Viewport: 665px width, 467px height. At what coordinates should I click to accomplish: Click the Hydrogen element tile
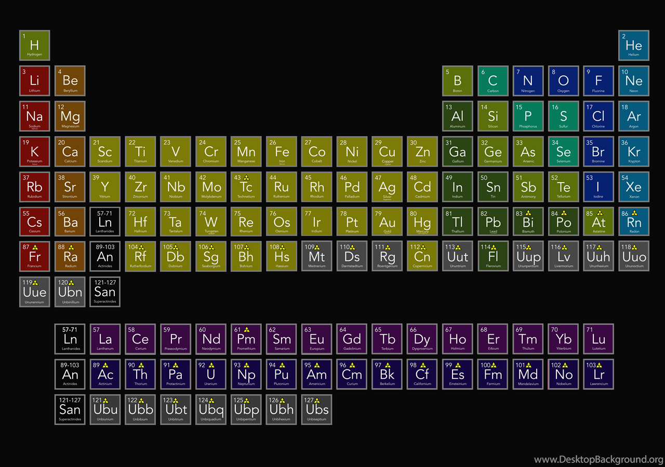coord(34,46)
